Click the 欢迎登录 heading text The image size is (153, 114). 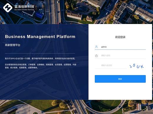coord(120,37)
